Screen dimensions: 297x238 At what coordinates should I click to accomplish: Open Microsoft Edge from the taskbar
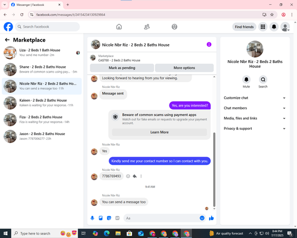[x=107, y=233]
